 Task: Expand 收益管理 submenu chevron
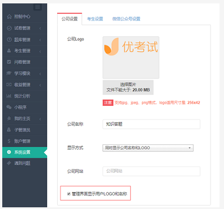(40, 85)
